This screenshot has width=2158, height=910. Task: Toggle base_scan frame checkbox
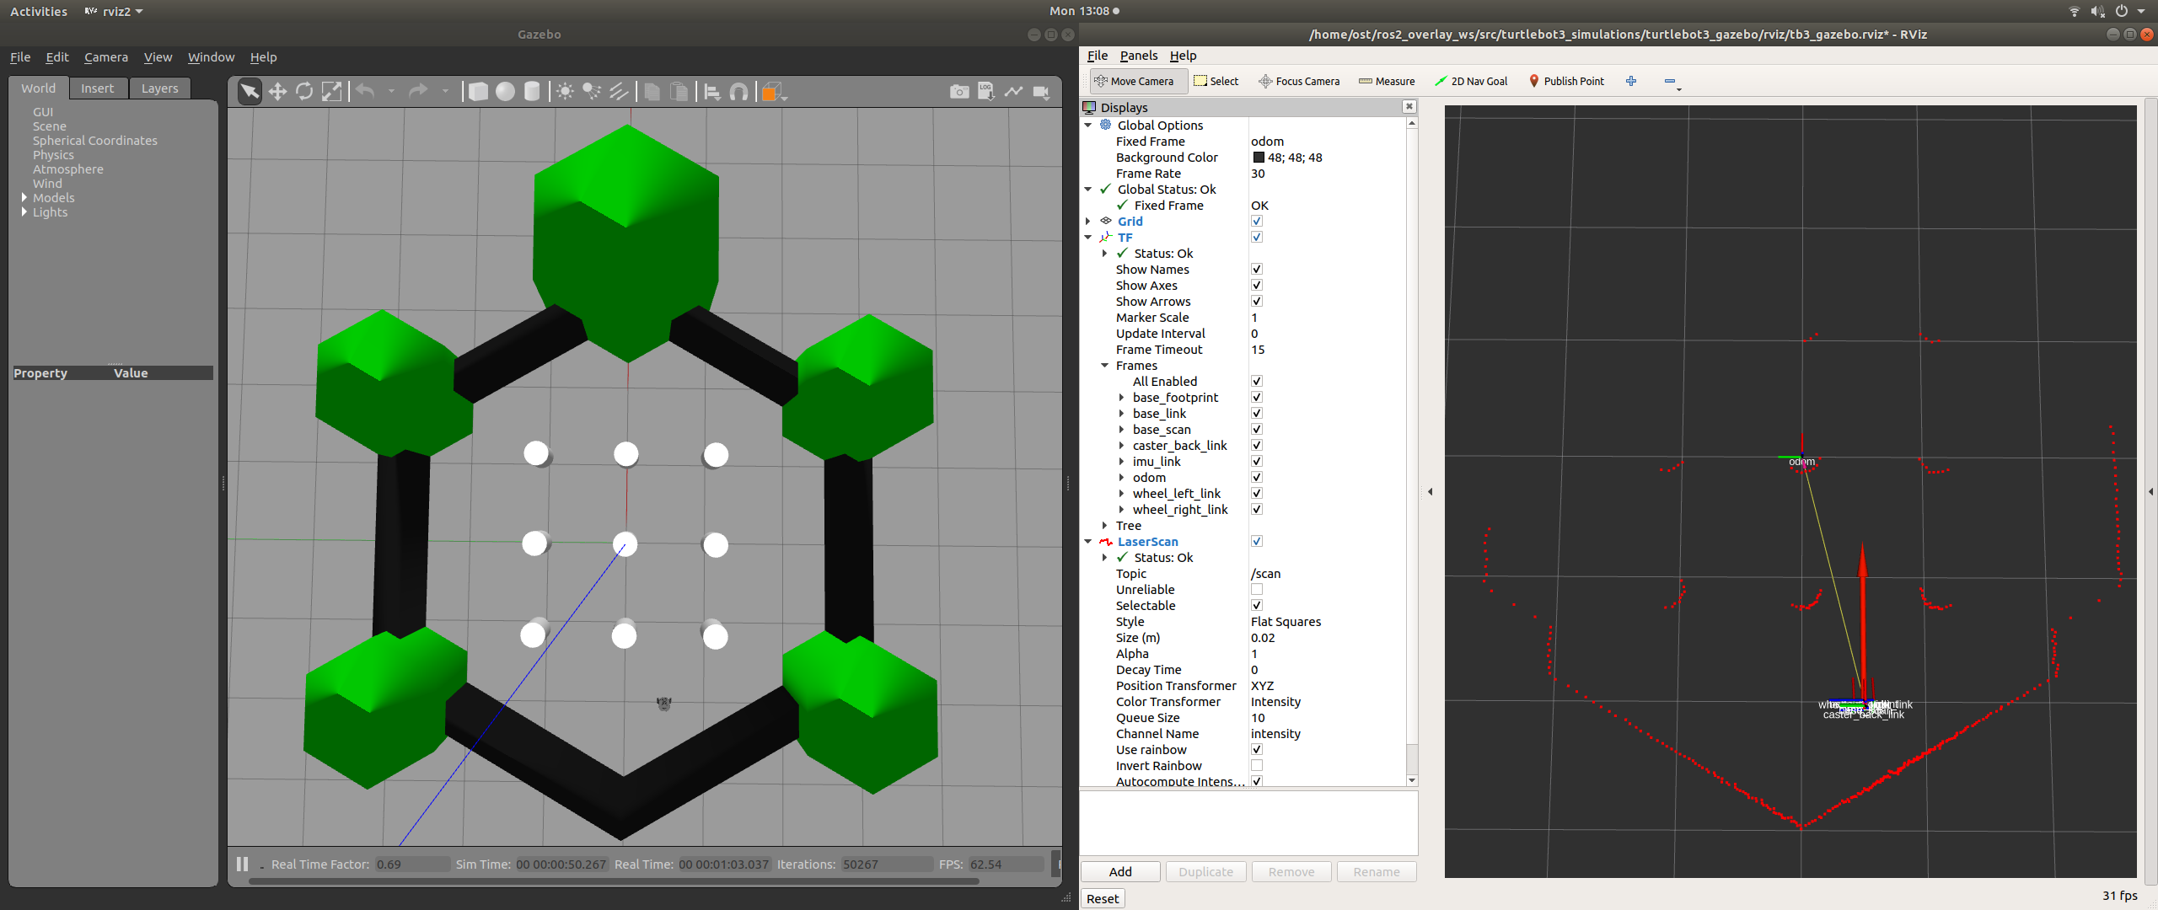[x=1256, y=430]
